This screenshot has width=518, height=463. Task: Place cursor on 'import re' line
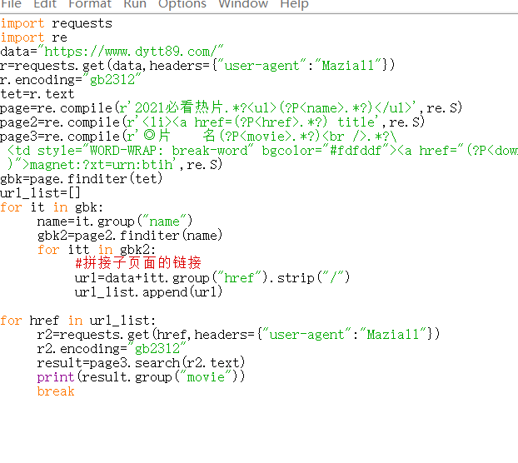point(34,37)
